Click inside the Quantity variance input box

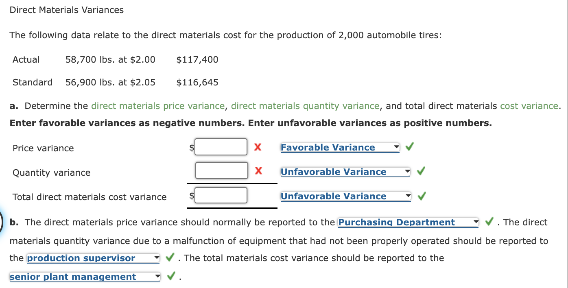point(221,171)
